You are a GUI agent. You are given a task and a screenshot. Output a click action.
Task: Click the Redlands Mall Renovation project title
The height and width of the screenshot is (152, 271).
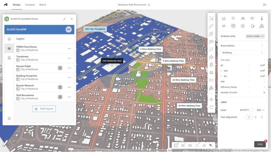(132, 5)
